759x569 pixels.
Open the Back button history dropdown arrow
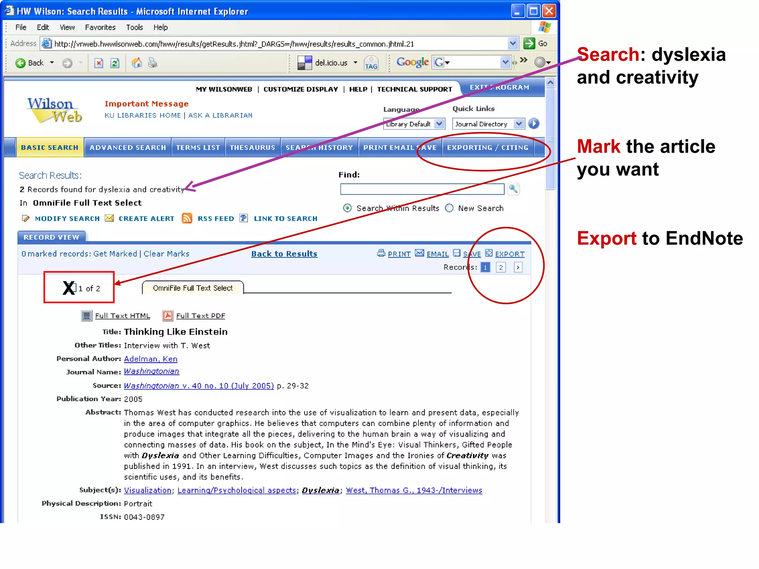(x=52, y=63)
